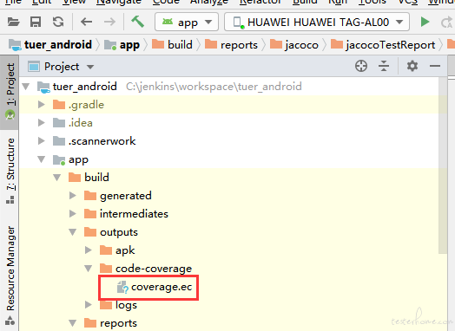This screenshot has width=455, height=331.
Task: Toggle the 7: Structure side tab
Action: (x=10, y=171)
